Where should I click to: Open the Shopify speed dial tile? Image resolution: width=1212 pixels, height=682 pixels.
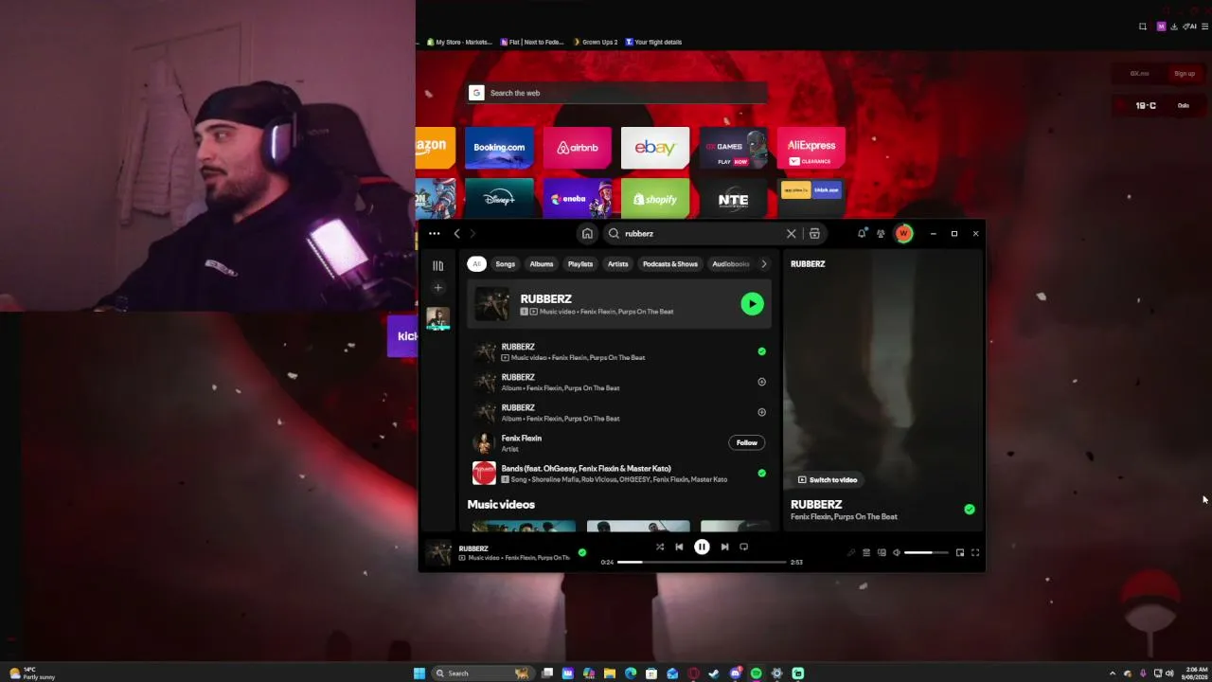pyautogui.click(x=655, y=199)
